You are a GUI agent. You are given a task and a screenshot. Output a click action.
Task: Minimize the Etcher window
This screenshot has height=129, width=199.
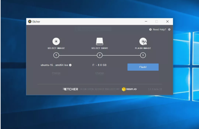(x=146, y=21)
